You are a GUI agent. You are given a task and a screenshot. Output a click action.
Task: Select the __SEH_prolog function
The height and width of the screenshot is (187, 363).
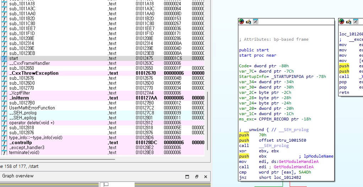click(x=102, y=113)
